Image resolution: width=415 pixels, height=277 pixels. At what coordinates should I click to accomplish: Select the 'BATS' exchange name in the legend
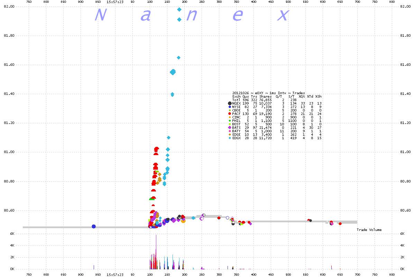click(237, 127)
